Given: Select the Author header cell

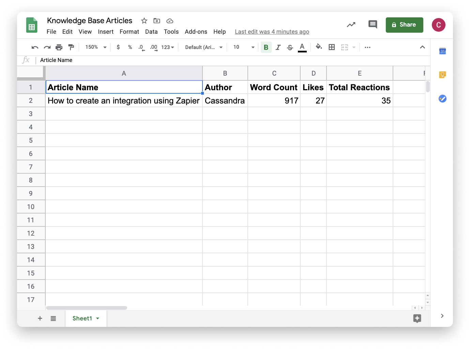Looking at the screenshot, I should (225, 87).
